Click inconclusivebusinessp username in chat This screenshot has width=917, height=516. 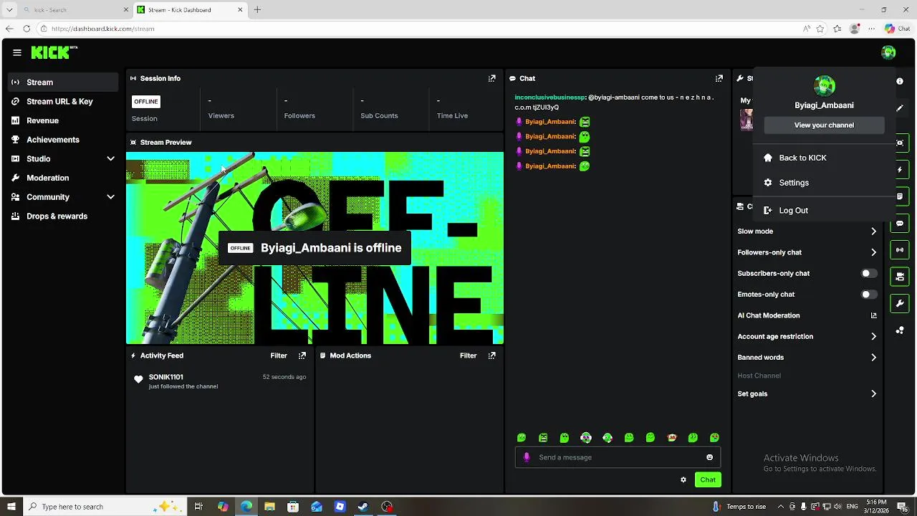click(x=550, y=97)
